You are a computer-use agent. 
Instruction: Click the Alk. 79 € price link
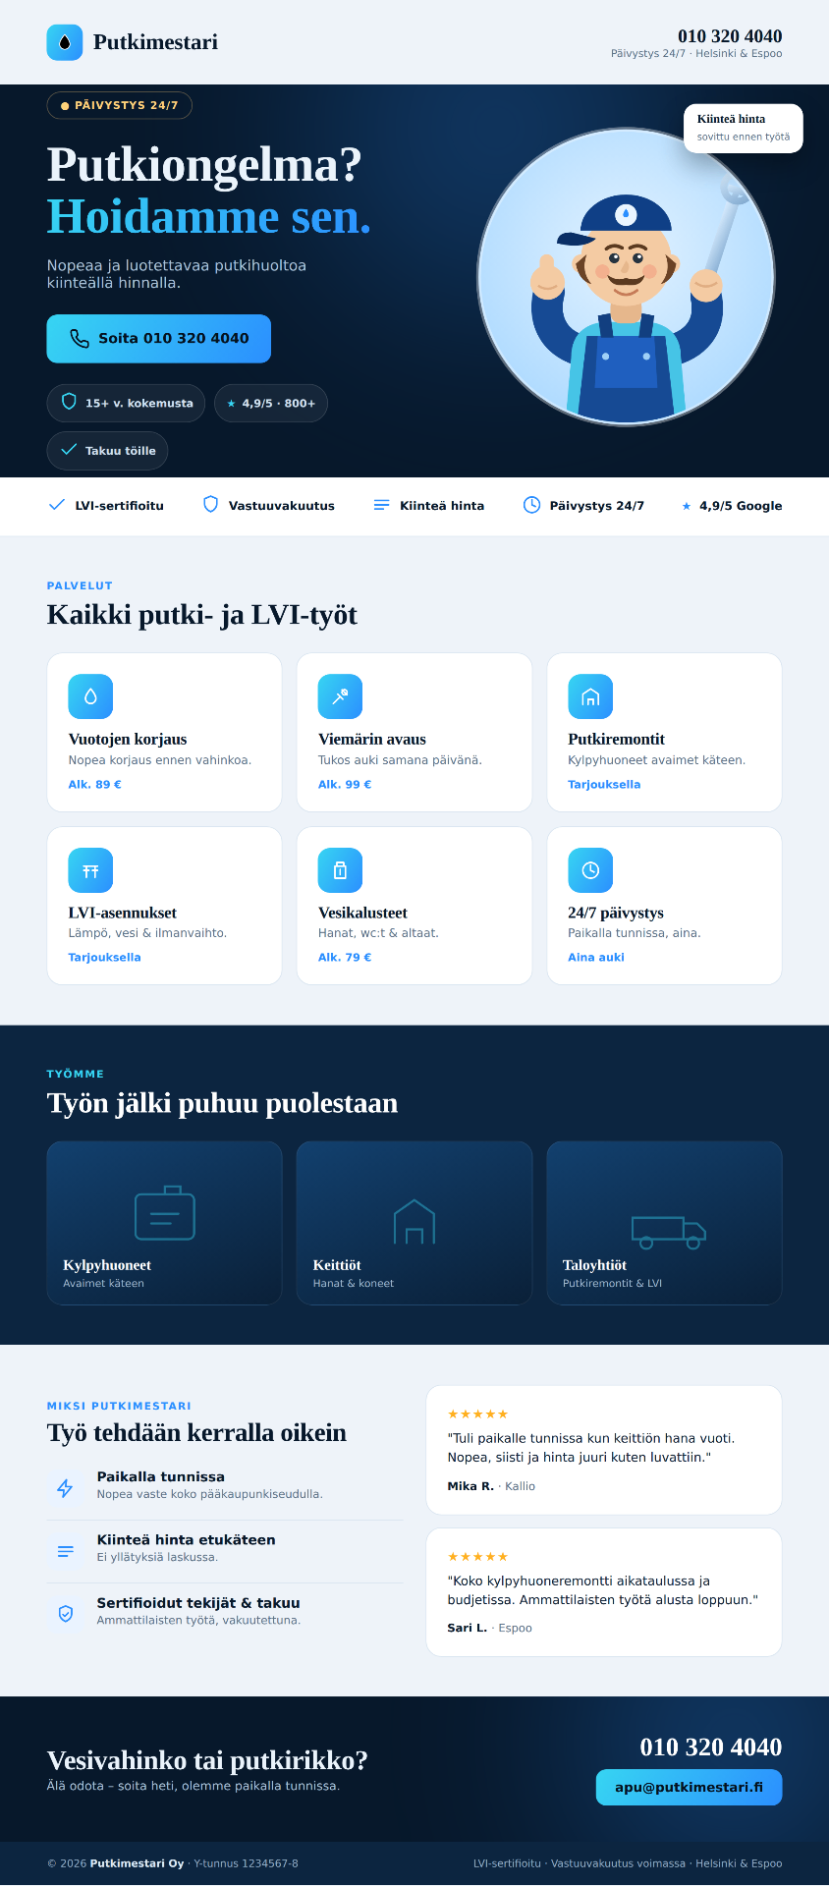click(345, 957)
